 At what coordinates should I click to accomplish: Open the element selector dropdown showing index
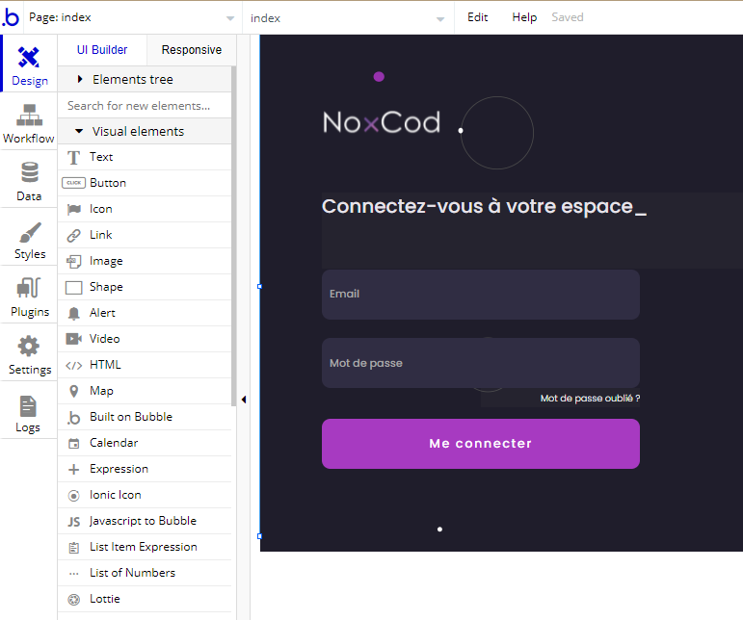[x=349, y=17]
